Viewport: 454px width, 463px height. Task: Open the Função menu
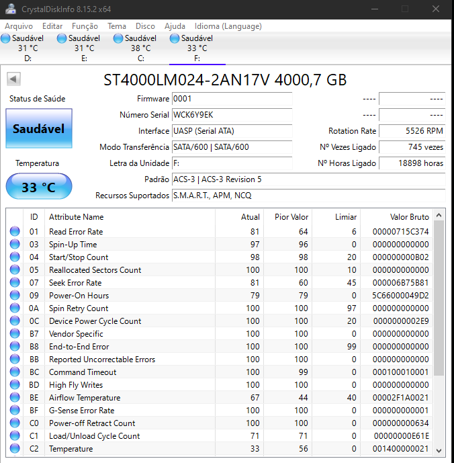(x=85, y=26)
